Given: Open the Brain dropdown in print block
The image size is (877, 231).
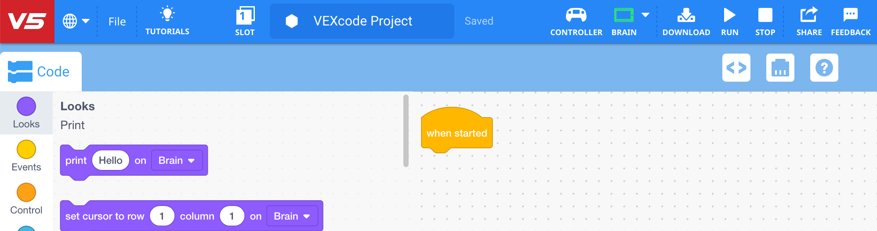Looking at the screenshot, I should 177,160.
